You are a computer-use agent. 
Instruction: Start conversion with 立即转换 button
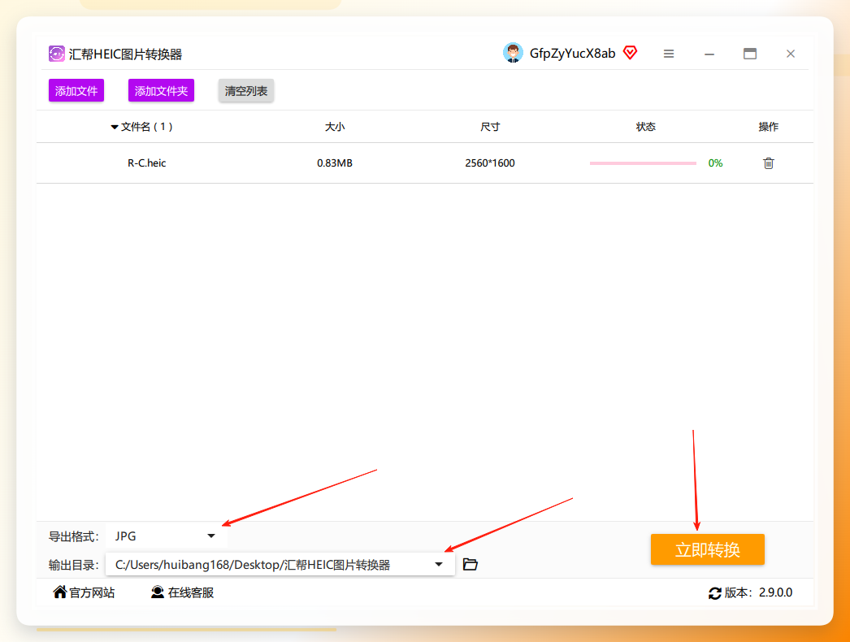708,549
